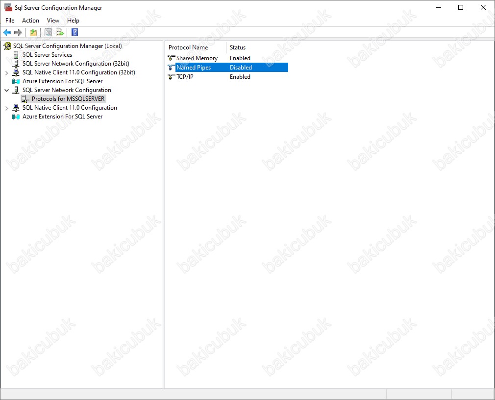Viewport: 495px width, 400px height.
Task: Expand SQL Native Client 11.0 Configuration (32bit)
Action: point(7,73)
